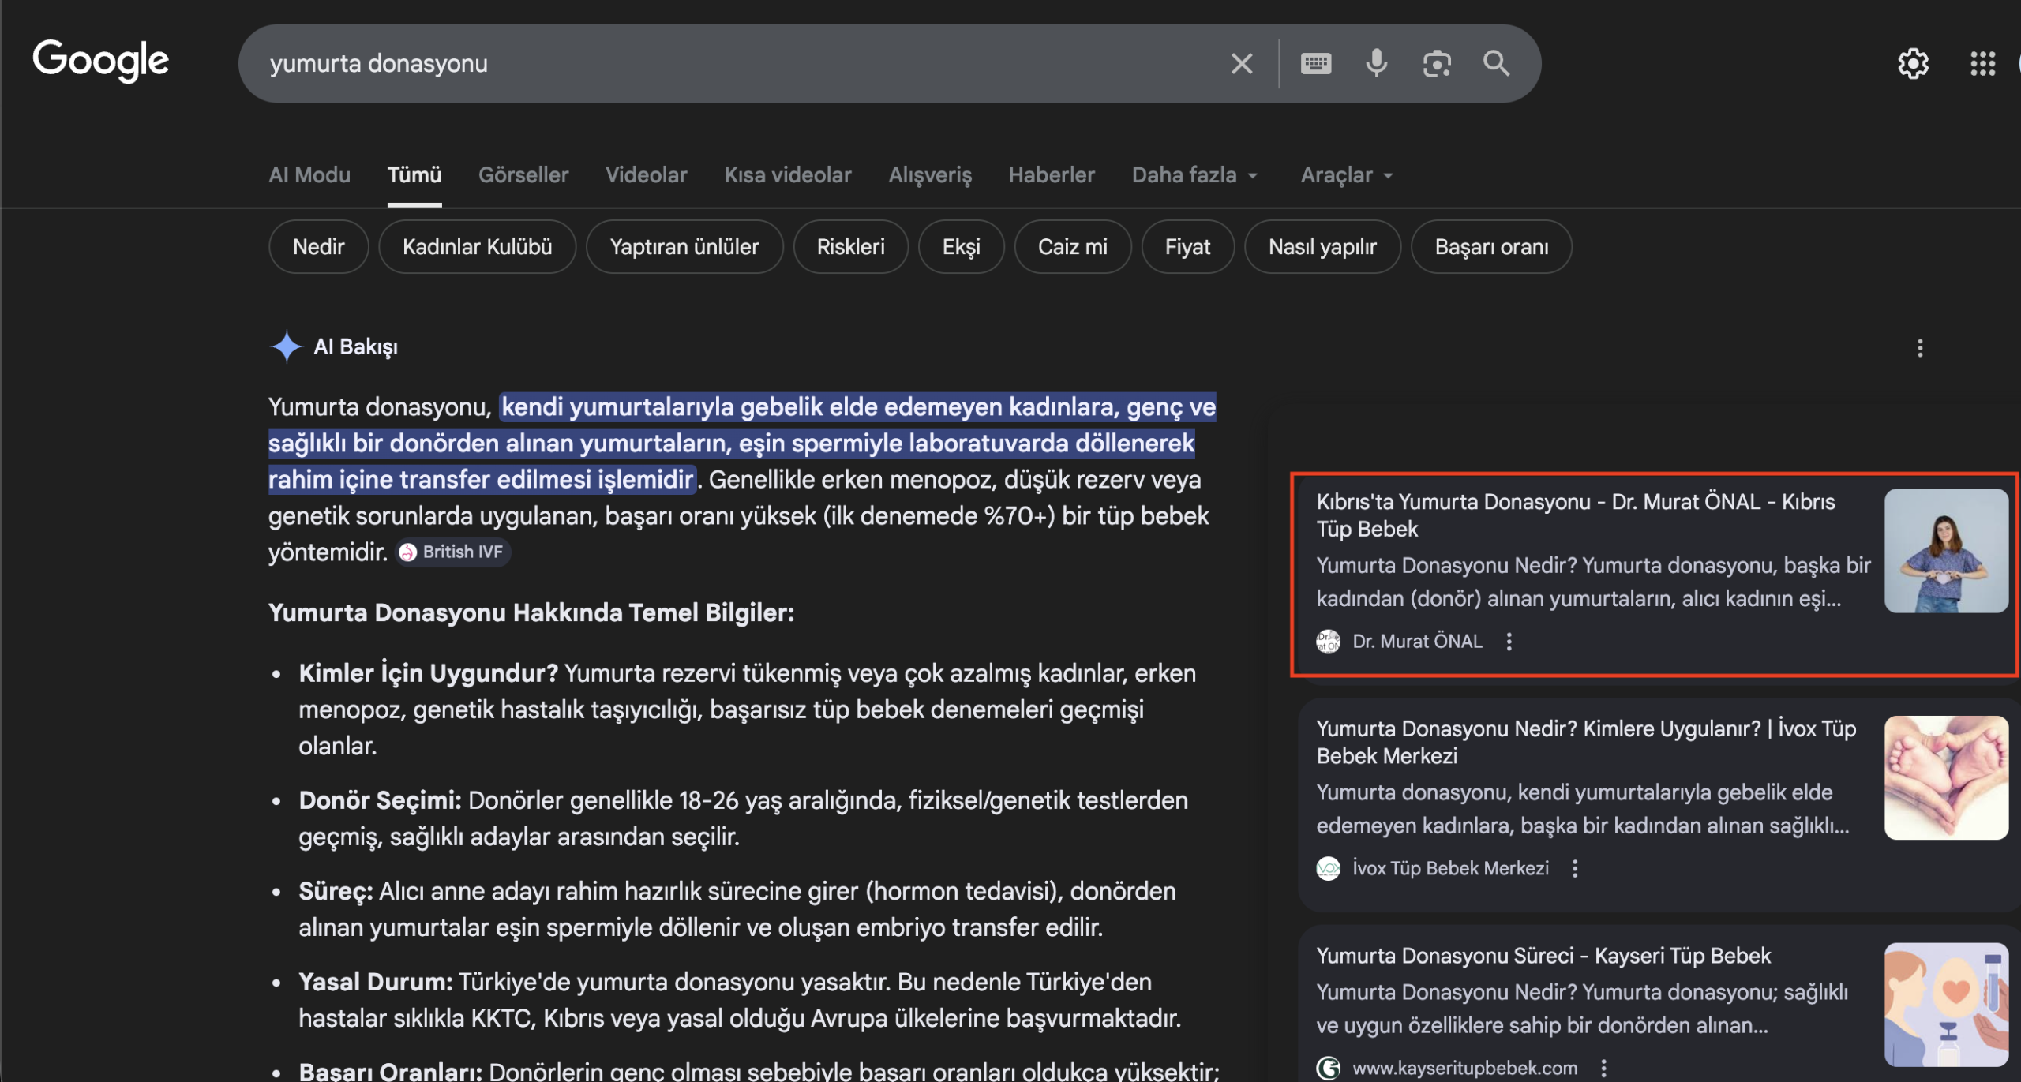Switch to the Görseller tab
This screenshot has height=1082, width=2021.
pyautogui.click(x=523, y=174)
